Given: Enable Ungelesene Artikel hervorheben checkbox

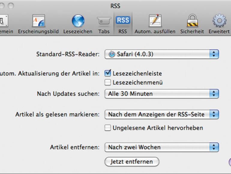Looking at the screenshot, I should [108, 128].
